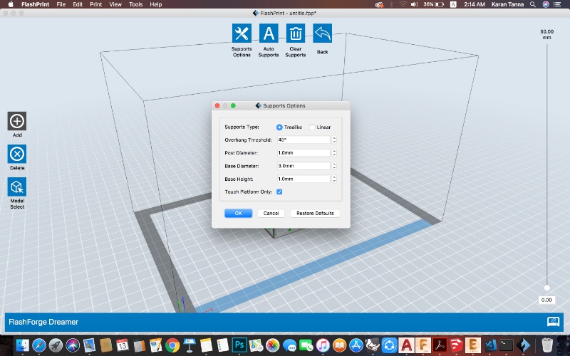Click the volume icon in menu bar
Image resolution: width=570 pixels, height=356 pixels.
[x=414, y=4]
